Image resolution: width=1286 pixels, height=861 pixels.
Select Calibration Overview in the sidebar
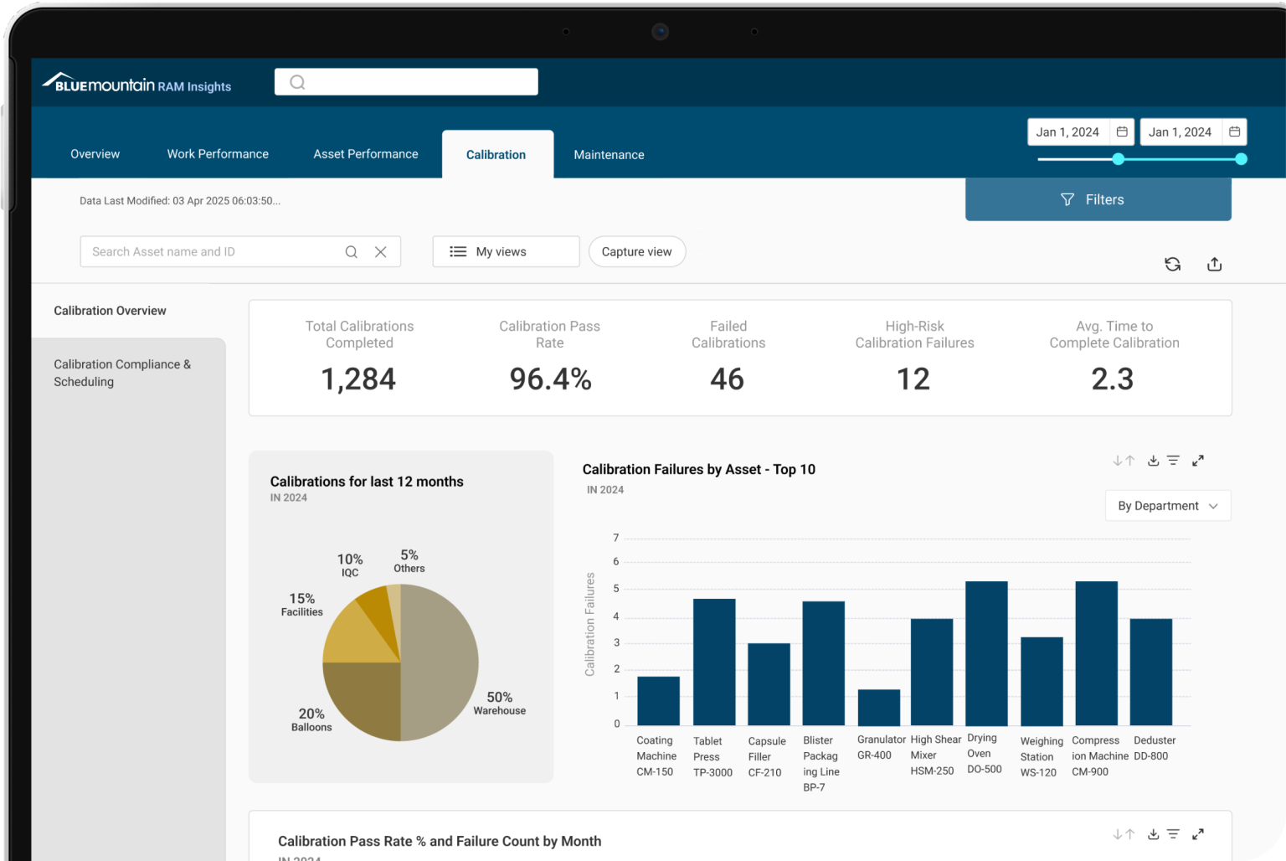click(x=110, y=310)
